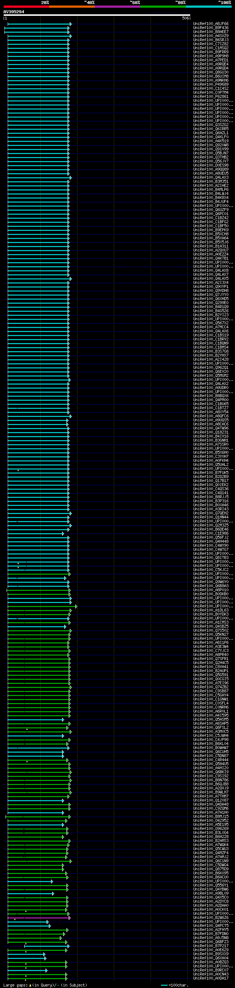Image resolution: width=235 pixels, height=988 pixels.
Task: Select the UniRef100_B7P217 label
Action: (211, 946)
